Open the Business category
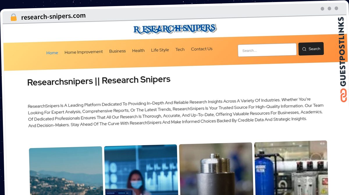349x195 pixels. pyautogui.click(x=117, y=51)
